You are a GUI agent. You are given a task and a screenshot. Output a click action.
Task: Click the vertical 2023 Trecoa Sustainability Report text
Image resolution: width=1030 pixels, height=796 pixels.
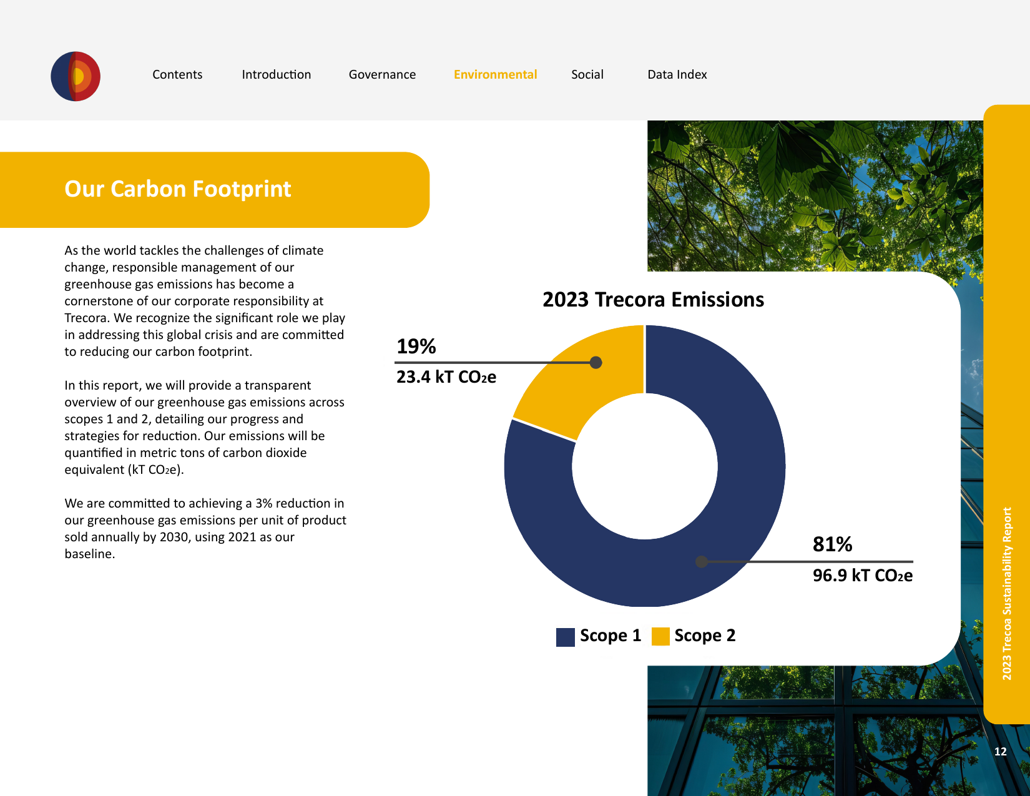(x=1006, y=594)
